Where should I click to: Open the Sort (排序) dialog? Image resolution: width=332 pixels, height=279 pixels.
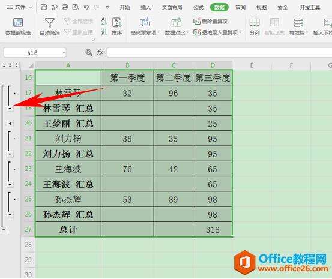116,26
